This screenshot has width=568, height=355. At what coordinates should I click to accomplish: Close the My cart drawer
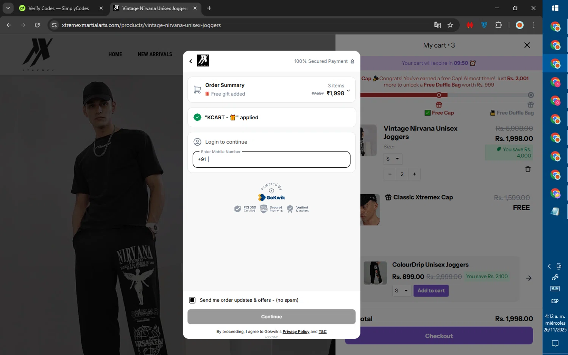coord(527,45)
